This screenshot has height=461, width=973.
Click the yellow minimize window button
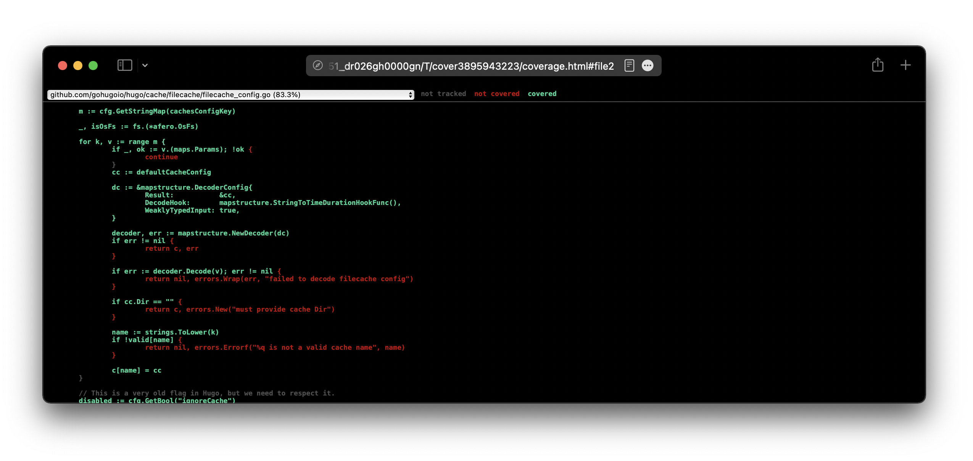coord(78,66)
